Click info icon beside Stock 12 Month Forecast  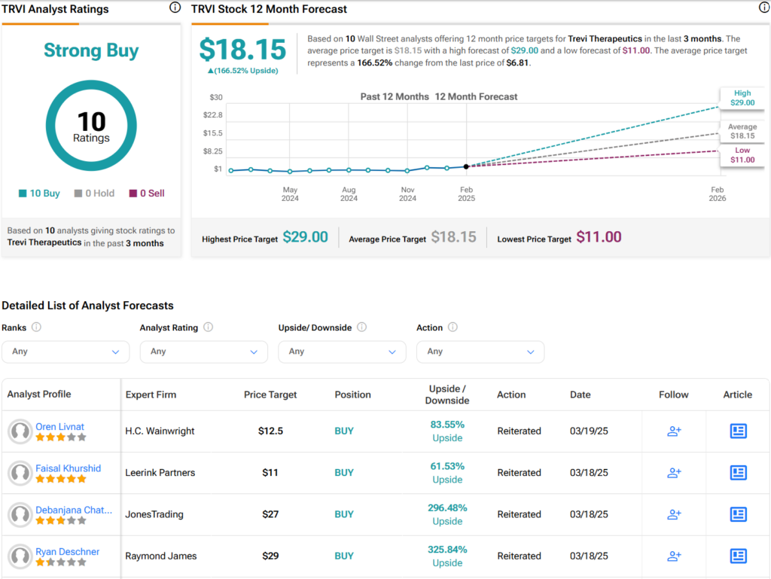pos(764,8)
